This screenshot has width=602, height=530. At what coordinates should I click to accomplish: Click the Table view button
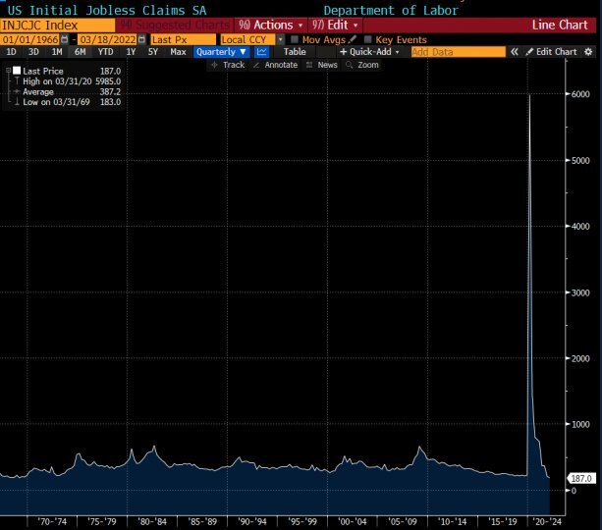click(295, 51)
